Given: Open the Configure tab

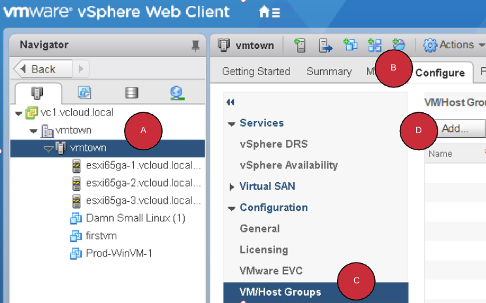Looking at the screenshot, I should click(x=440, y=72).
